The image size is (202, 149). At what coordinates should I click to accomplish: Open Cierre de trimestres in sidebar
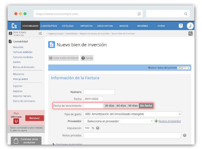[x=24, y=101]
